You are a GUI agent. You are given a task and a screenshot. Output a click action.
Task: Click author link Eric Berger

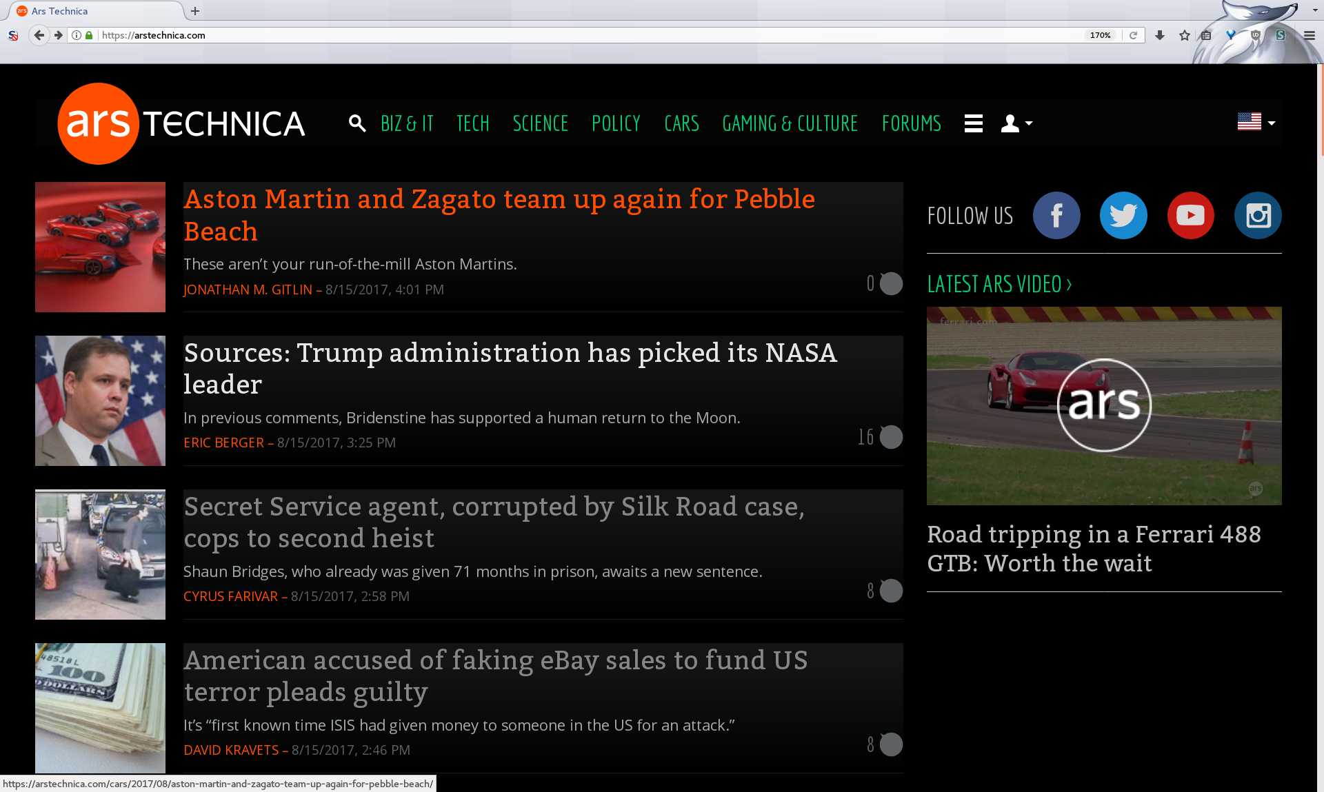click(x=223, y=443)
